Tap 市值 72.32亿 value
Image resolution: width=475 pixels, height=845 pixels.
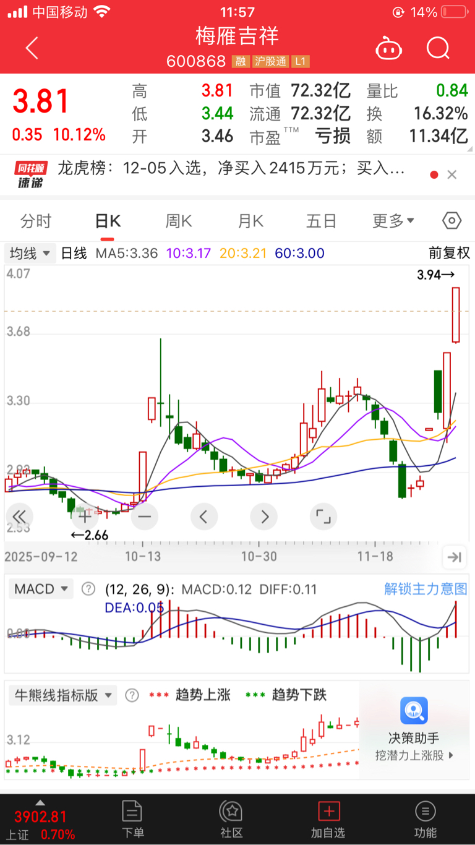(x=321, y=91)
